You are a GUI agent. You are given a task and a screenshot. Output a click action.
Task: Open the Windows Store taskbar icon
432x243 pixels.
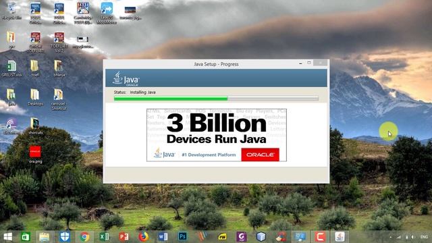[x=26, y=237]
